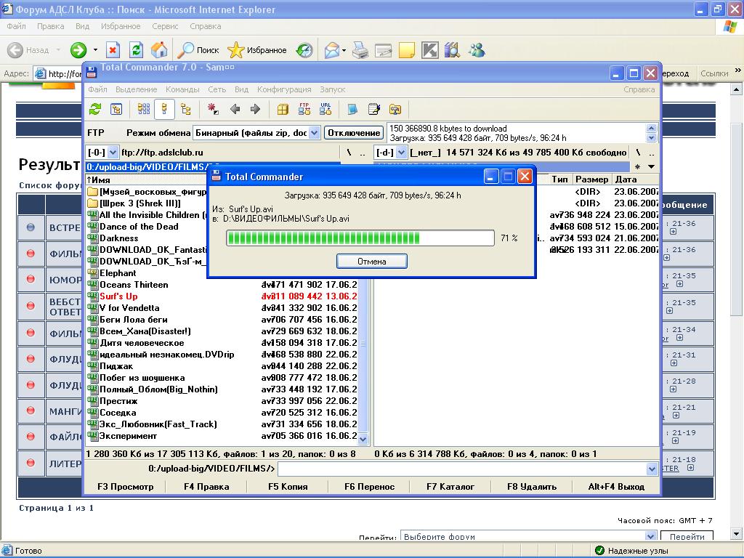This screenshot has width=744, height=558.
Task: Open the Избранное menu in Internet Explorer
Action: coord(121,26)
